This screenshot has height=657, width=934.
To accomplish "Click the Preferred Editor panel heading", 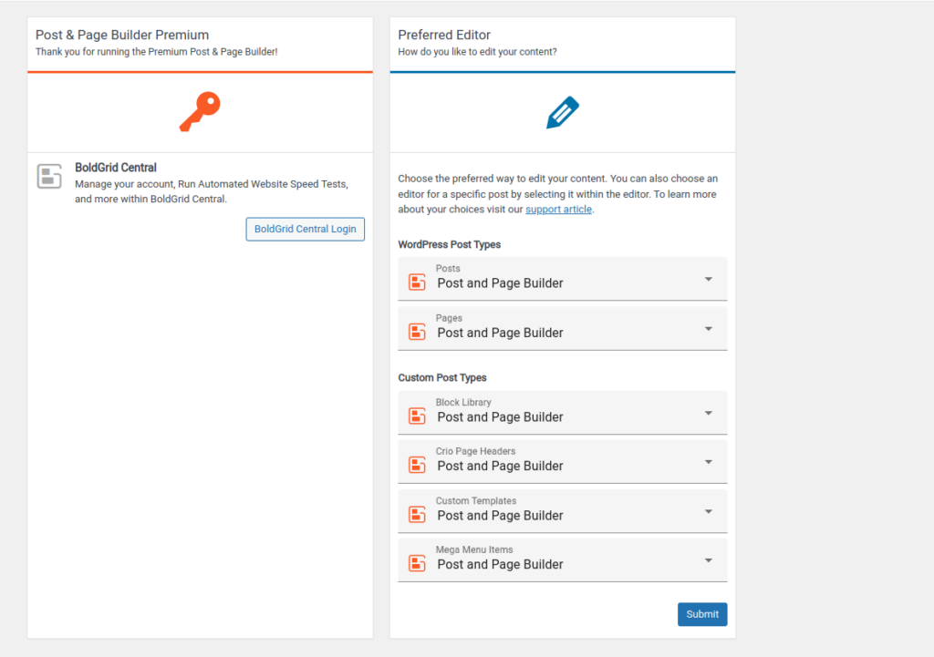I will (x=444, y=35).
